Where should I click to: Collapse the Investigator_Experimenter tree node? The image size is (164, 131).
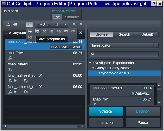coord(90,63)
